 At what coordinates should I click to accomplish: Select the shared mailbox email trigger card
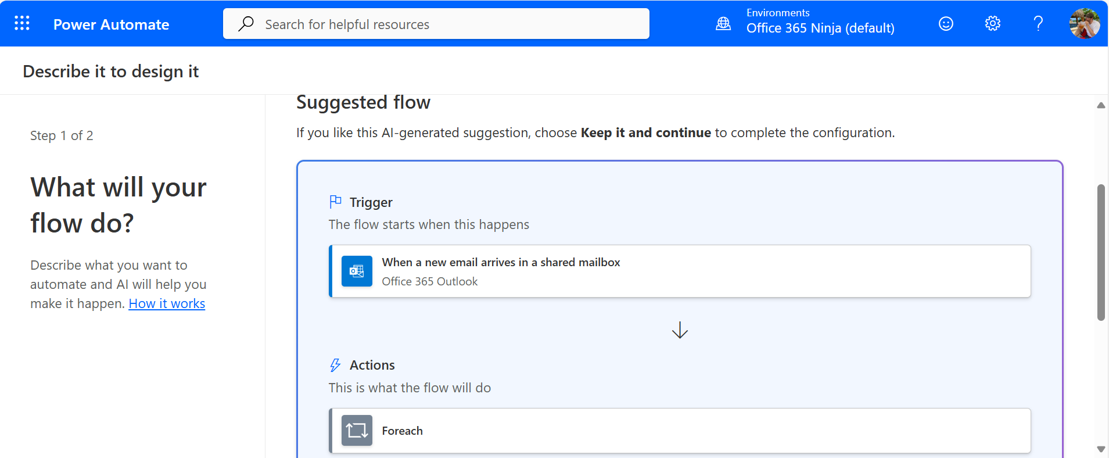[x=680, y=271]
